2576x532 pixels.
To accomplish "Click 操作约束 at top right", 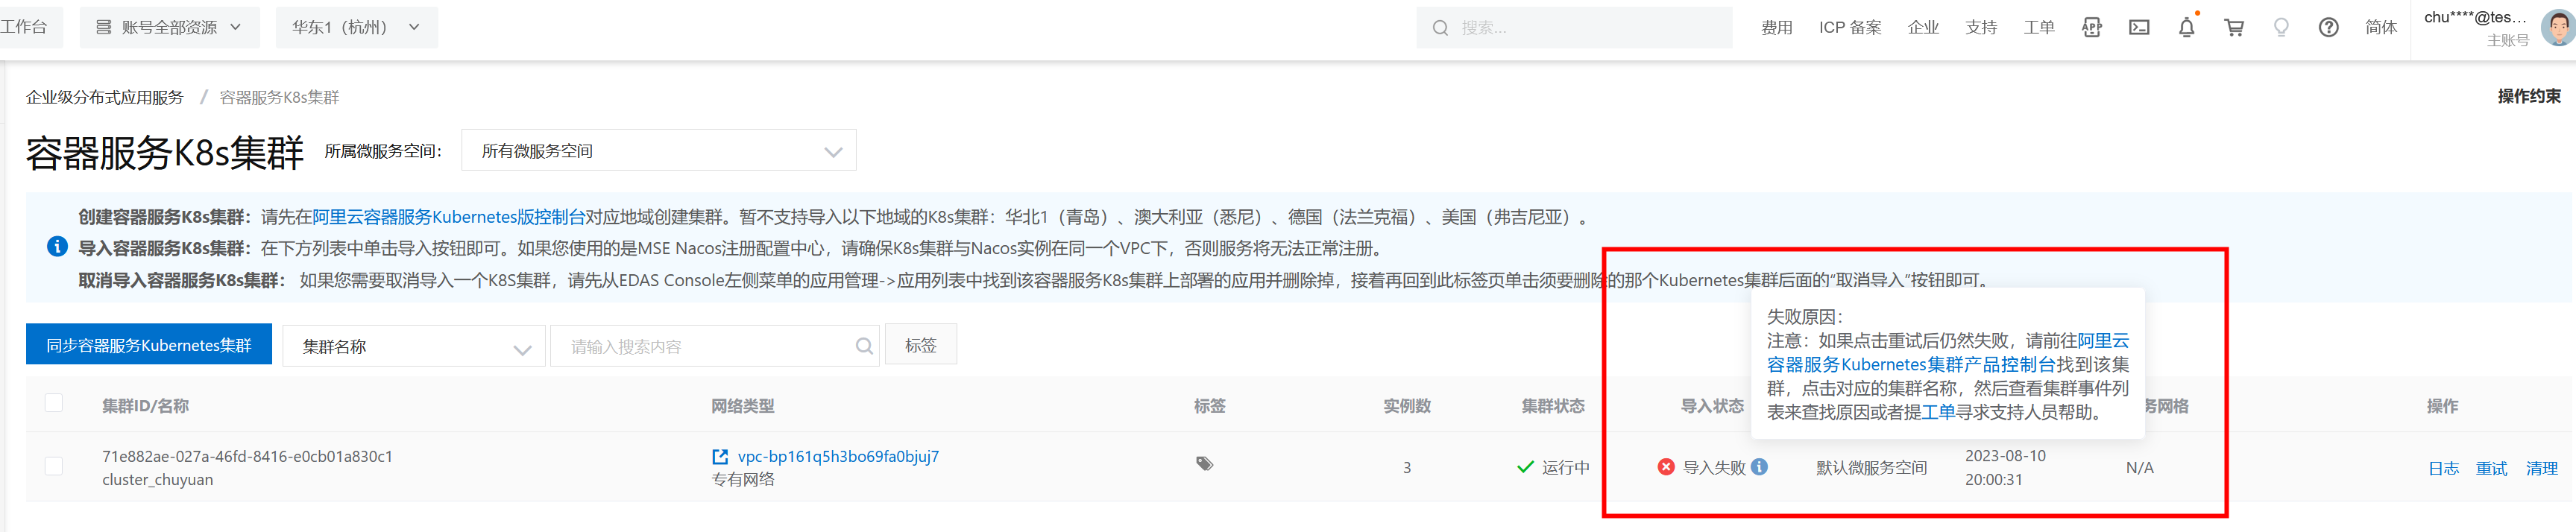I will (2529, 96).
